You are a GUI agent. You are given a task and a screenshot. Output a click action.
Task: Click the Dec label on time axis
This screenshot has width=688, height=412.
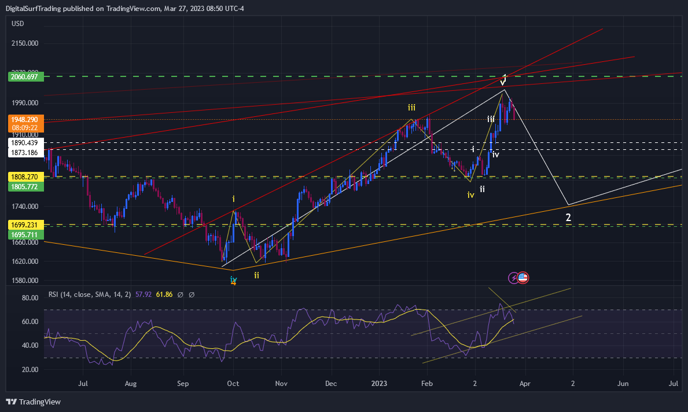click(332, 384)
